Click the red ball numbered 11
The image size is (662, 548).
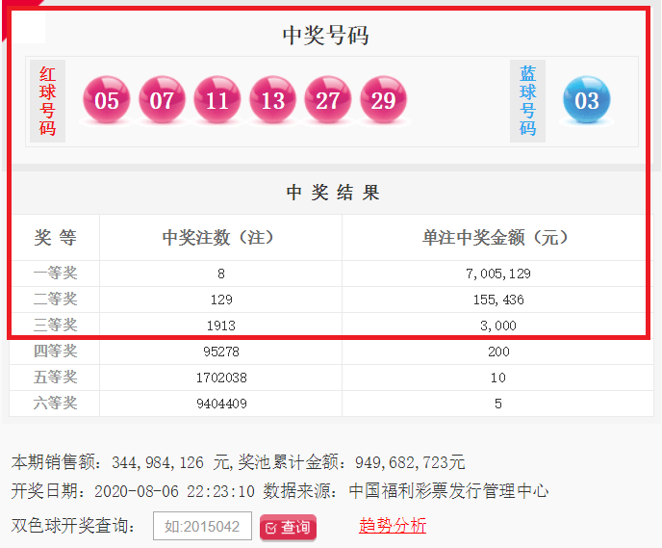click(217, 100)
